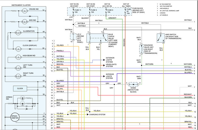This screenshot has width=198, height=130.
Task: Click the bulb check relay box symbol
Action: tap(97, 38)
